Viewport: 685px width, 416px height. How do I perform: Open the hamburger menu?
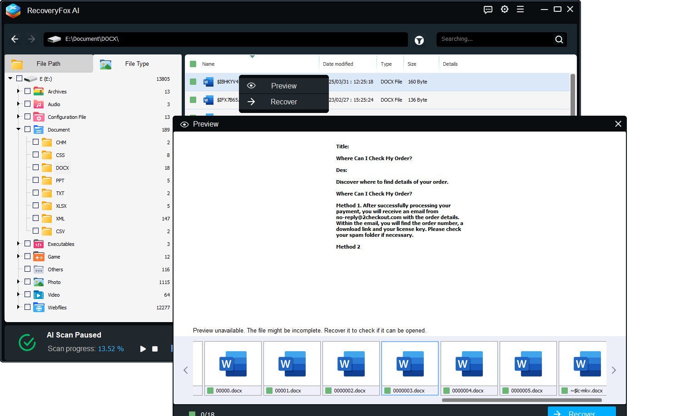(x=520, y=10)
